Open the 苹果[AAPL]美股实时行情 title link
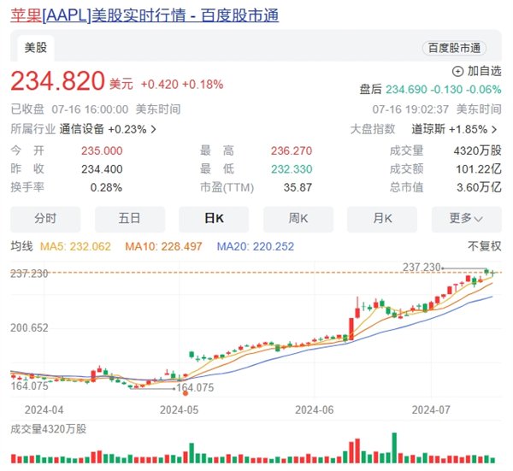Screen dimensions: 513x471 coord(144,15)
